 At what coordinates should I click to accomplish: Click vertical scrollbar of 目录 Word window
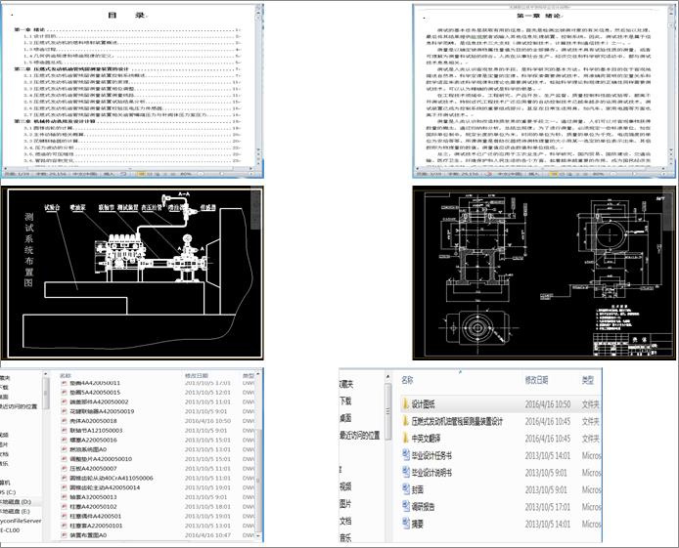pos(259,86)
